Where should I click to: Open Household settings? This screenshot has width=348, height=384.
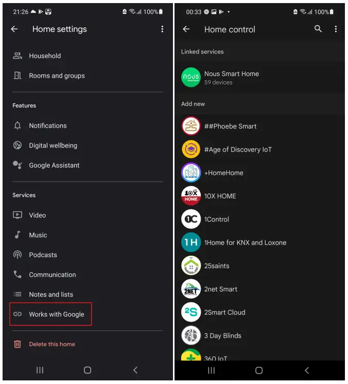pos(45,56)
